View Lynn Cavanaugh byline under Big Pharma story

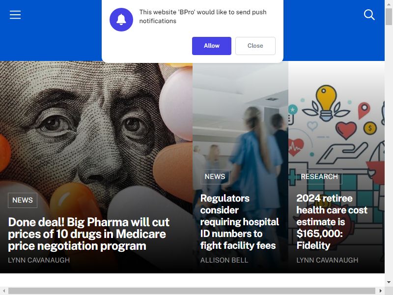click(39, 260)
